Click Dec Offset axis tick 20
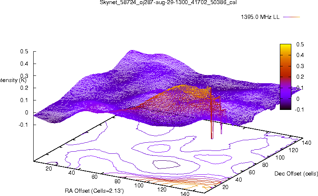Screen dimensions: 318x196 (x=225, y=187)
